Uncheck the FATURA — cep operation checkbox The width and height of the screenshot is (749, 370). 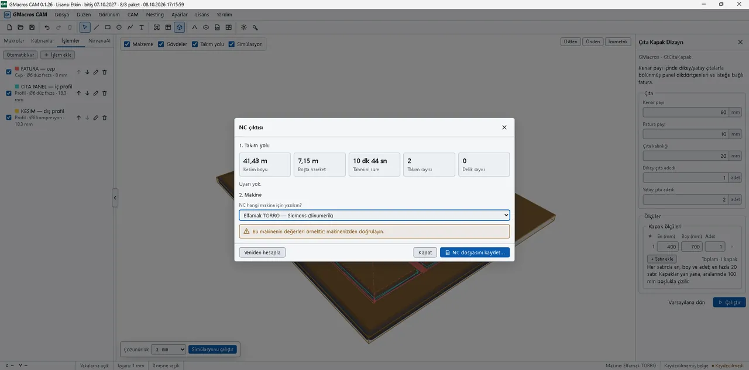9,72
